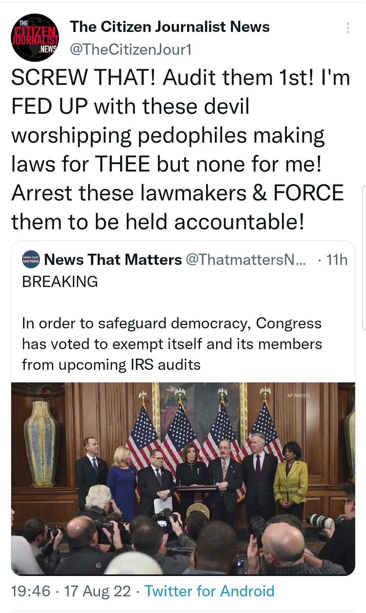This screenshot has height=613, width=366.
Task: Click the main tweet text starting SCREW THAT
Action: pos(180,149)
